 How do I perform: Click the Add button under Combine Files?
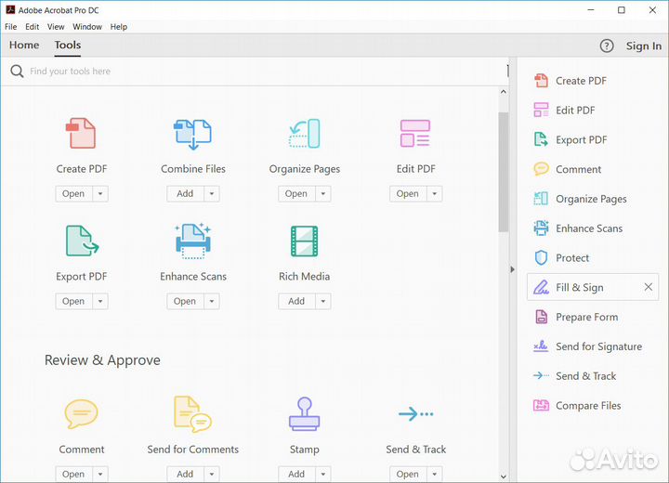coord(185,194)
